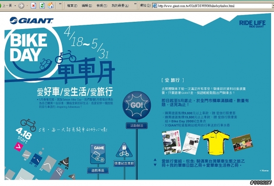
Task: Open the 限量紀念車款 button
Action: [124, 163]
